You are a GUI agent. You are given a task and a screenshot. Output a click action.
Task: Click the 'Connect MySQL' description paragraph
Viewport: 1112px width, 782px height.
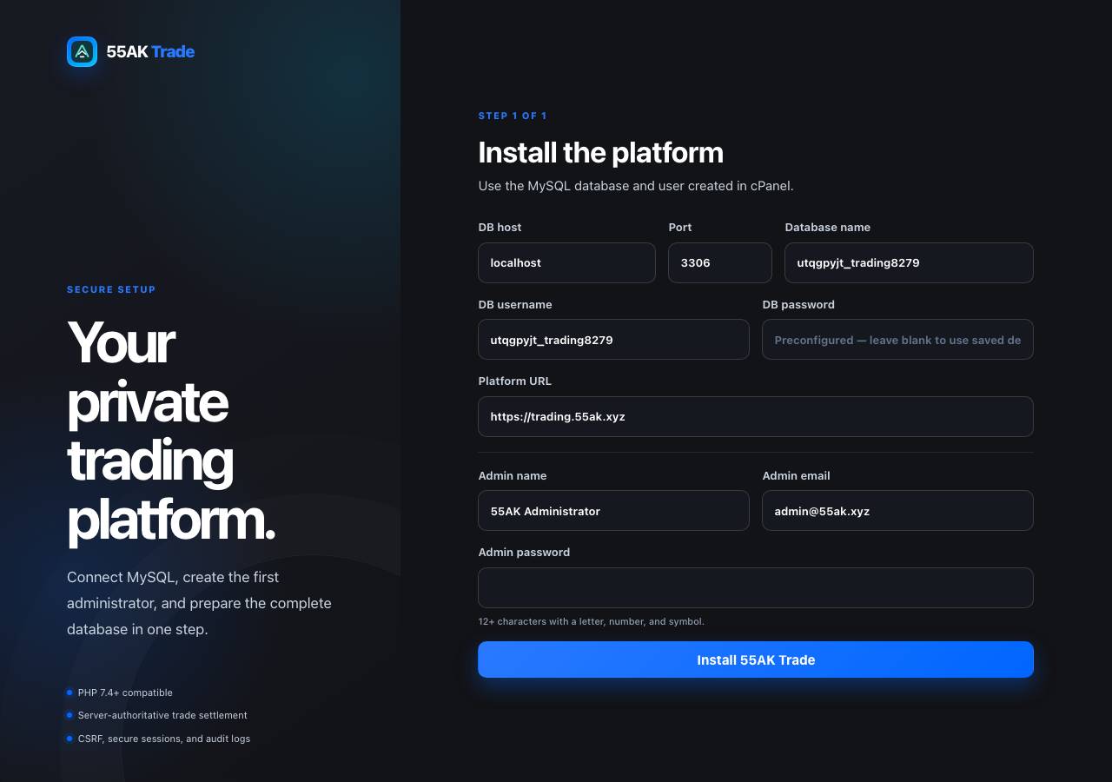pyautogui.click(x=199, y=603)
